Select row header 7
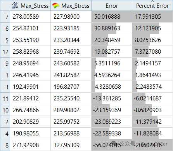The image size is (173, 151). (5, 17)
